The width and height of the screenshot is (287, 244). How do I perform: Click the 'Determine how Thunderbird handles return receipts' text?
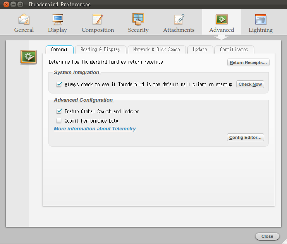(x=106, y=62)
